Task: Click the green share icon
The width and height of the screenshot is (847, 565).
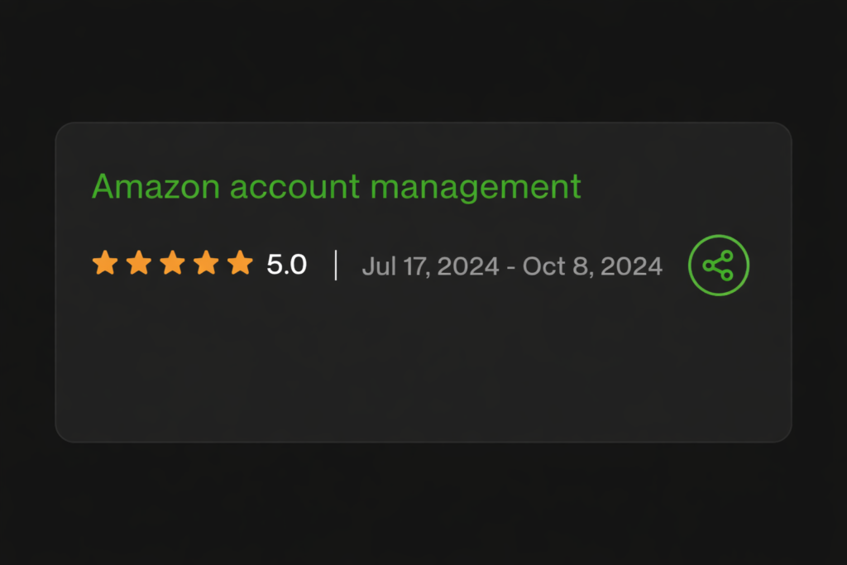Action: pos(718,266)
